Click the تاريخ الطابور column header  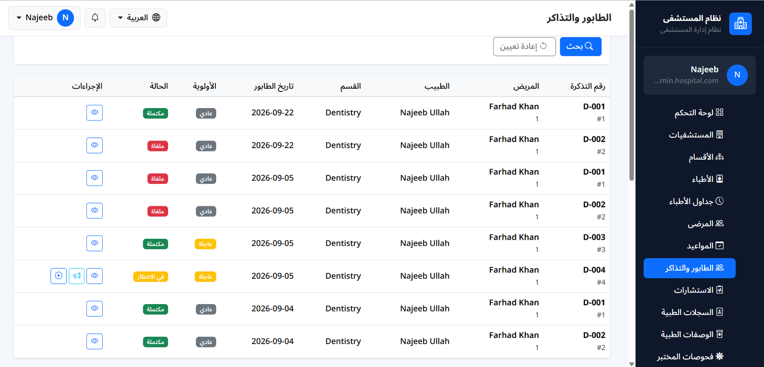pos(274,86)
